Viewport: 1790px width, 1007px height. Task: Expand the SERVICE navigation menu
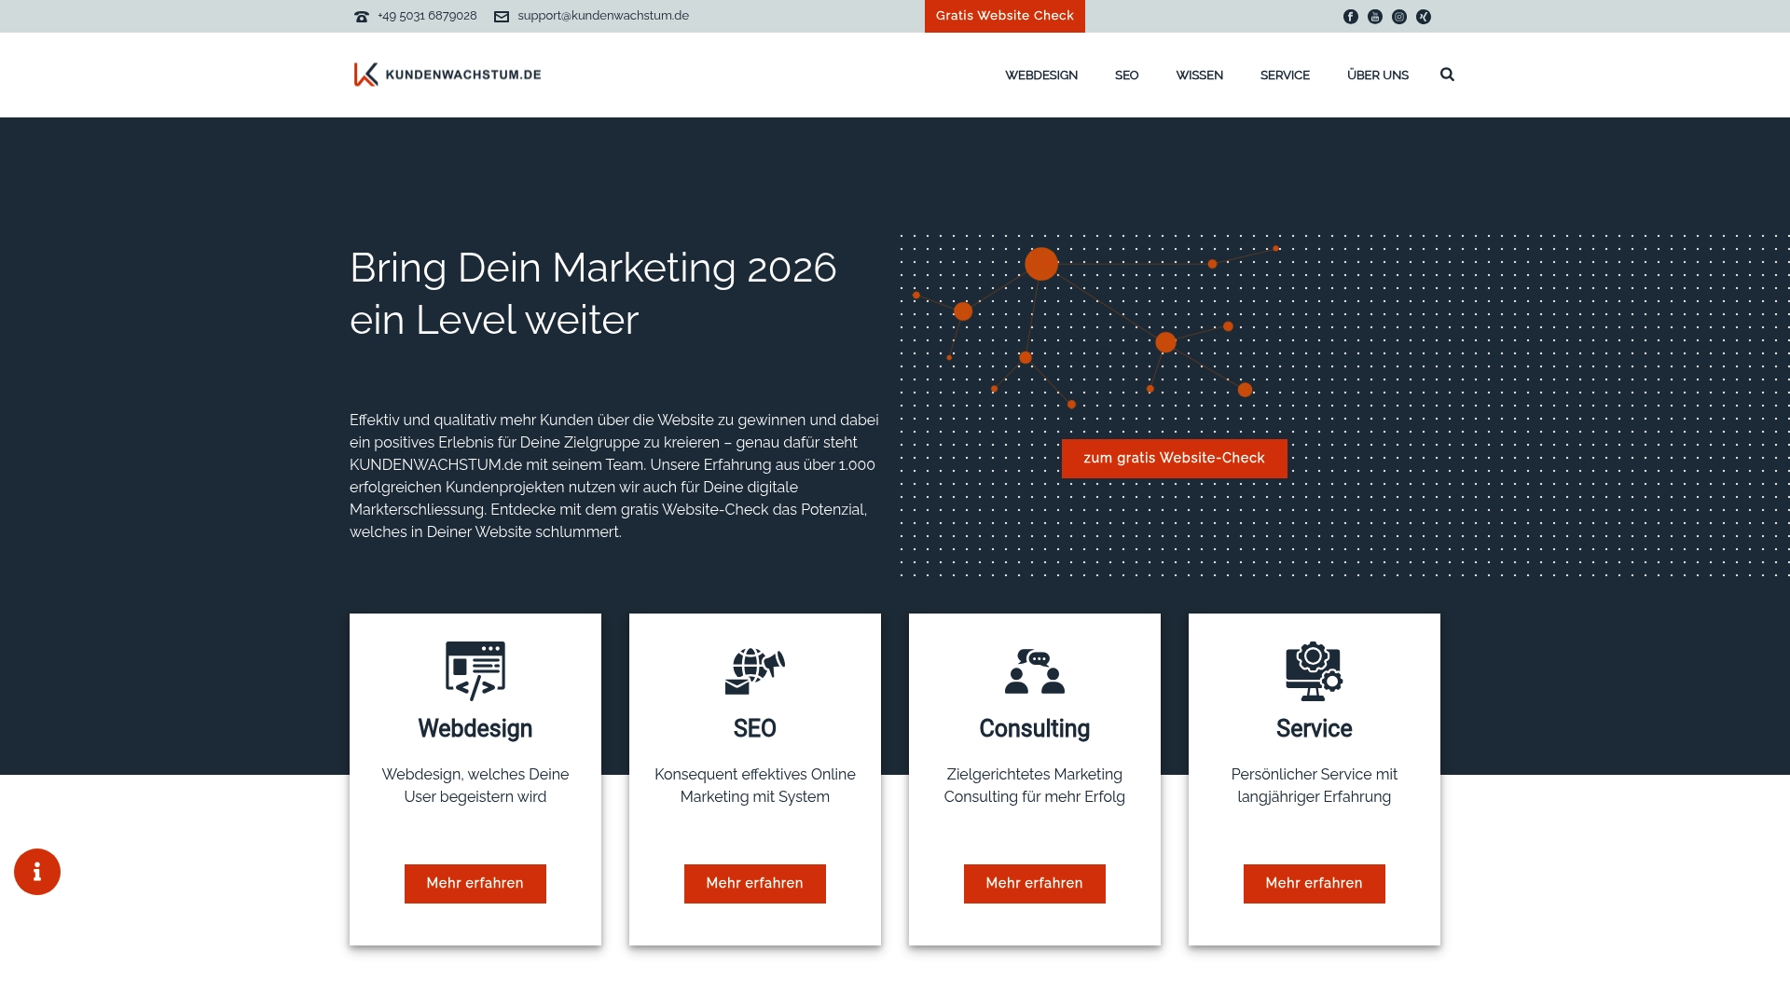pyautogui.click(x=1285, y=76)
